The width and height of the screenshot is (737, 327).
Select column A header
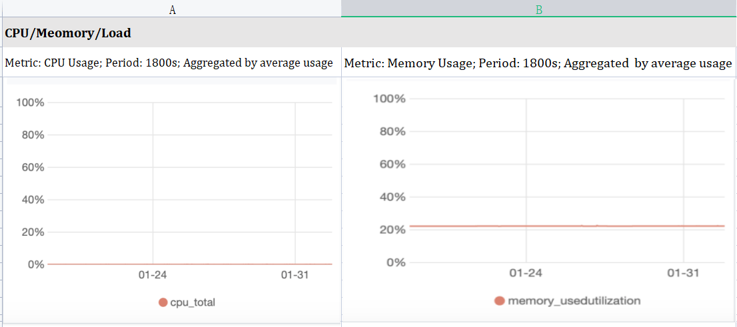coord(172,9)
